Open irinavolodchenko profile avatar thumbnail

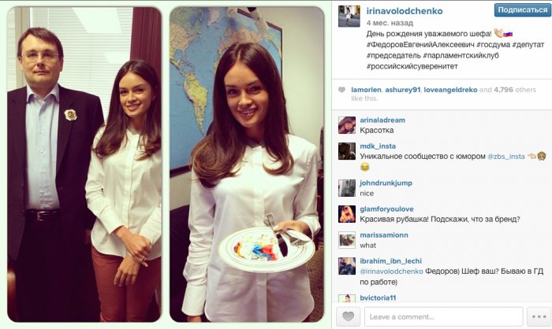pos(349,17)
